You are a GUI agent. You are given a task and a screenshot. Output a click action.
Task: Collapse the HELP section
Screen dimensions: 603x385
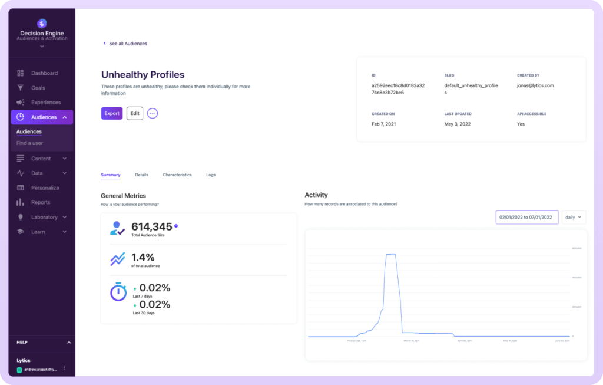[68, 342]
